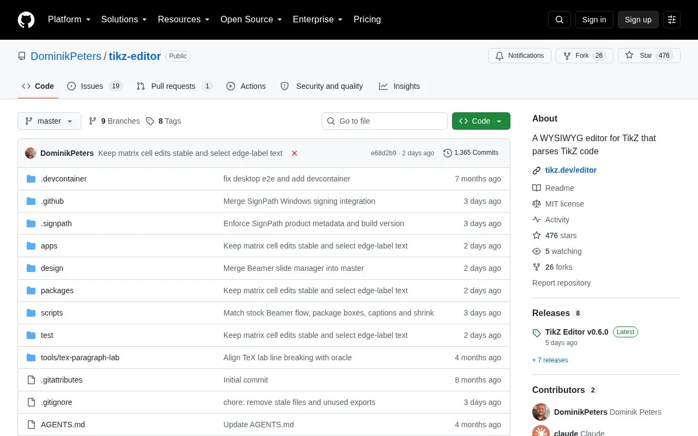Image resolution: width=698 pixels, height=436 pixels.
Task: Click the scales icon beside MIT license
Action: (x=537, y=204)
